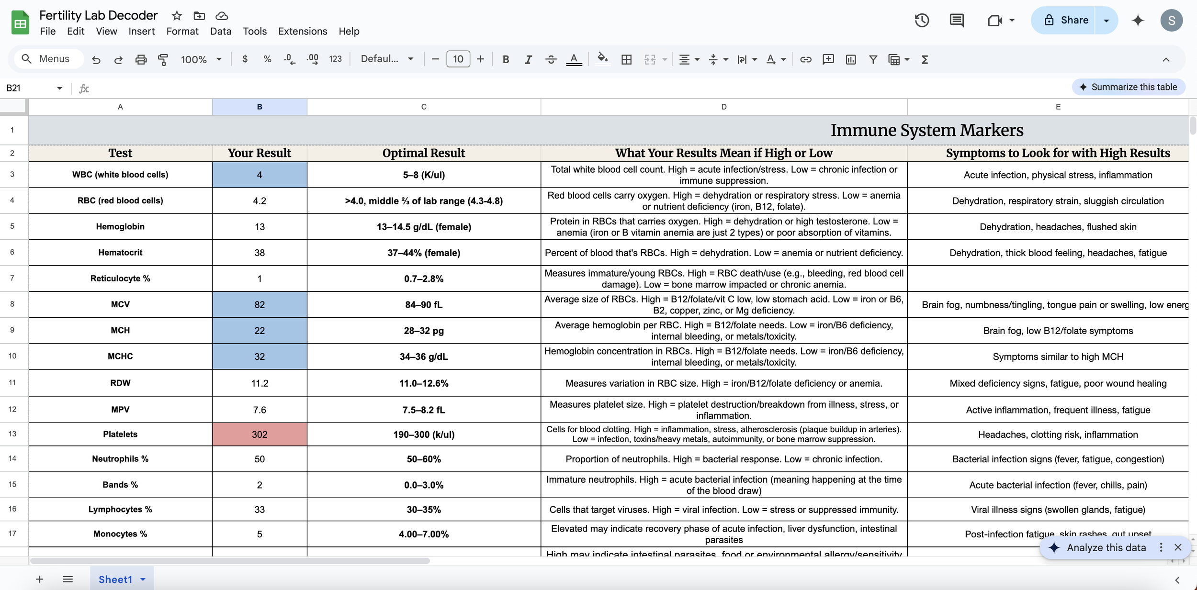
Task: Select the red Platelets result cell
Action: tap(259, 434)
